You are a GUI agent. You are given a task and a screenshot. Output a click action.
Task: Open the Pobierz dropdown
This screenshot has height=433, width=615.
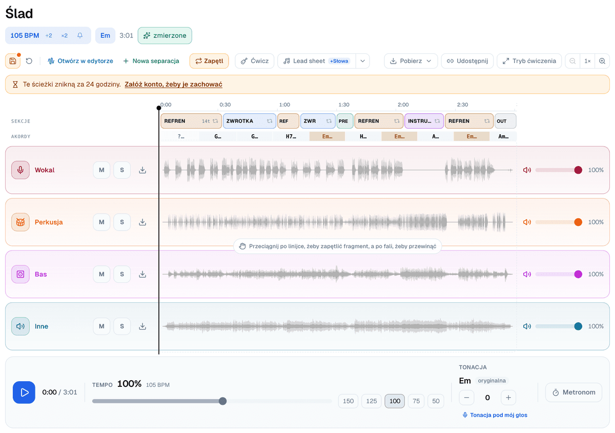(411, 61)
